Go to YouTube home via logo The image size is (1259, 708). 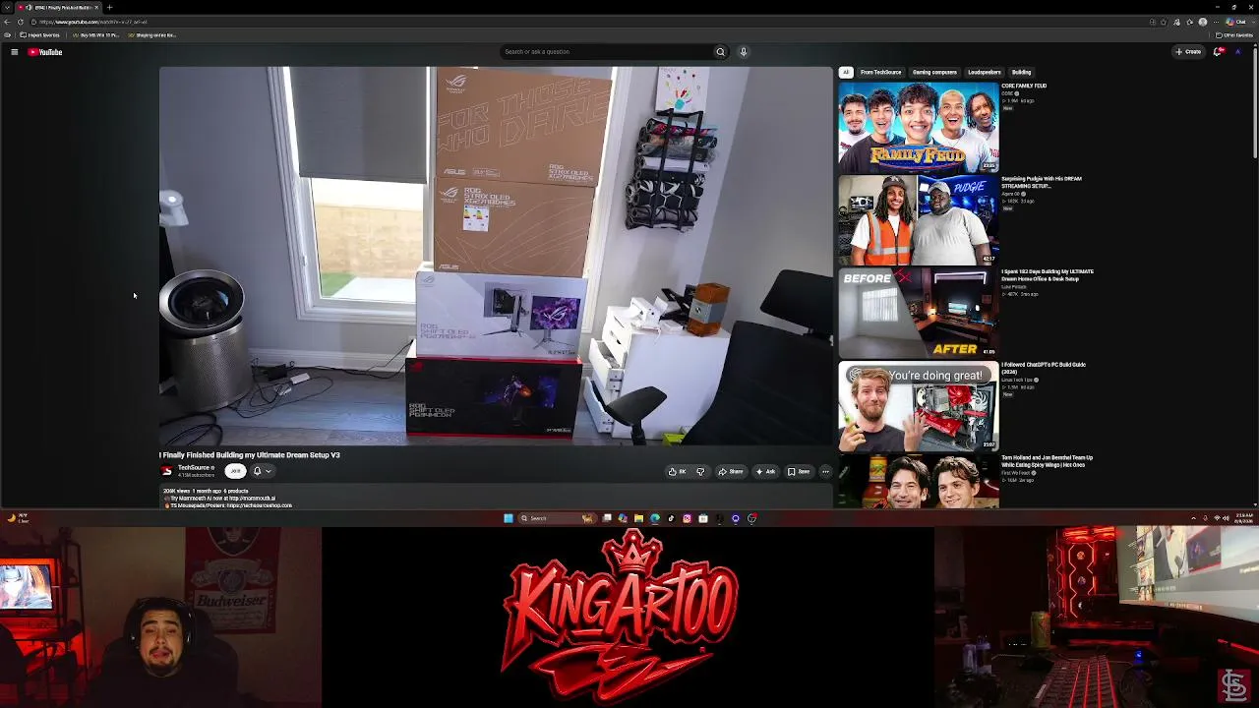coord(45,52)
